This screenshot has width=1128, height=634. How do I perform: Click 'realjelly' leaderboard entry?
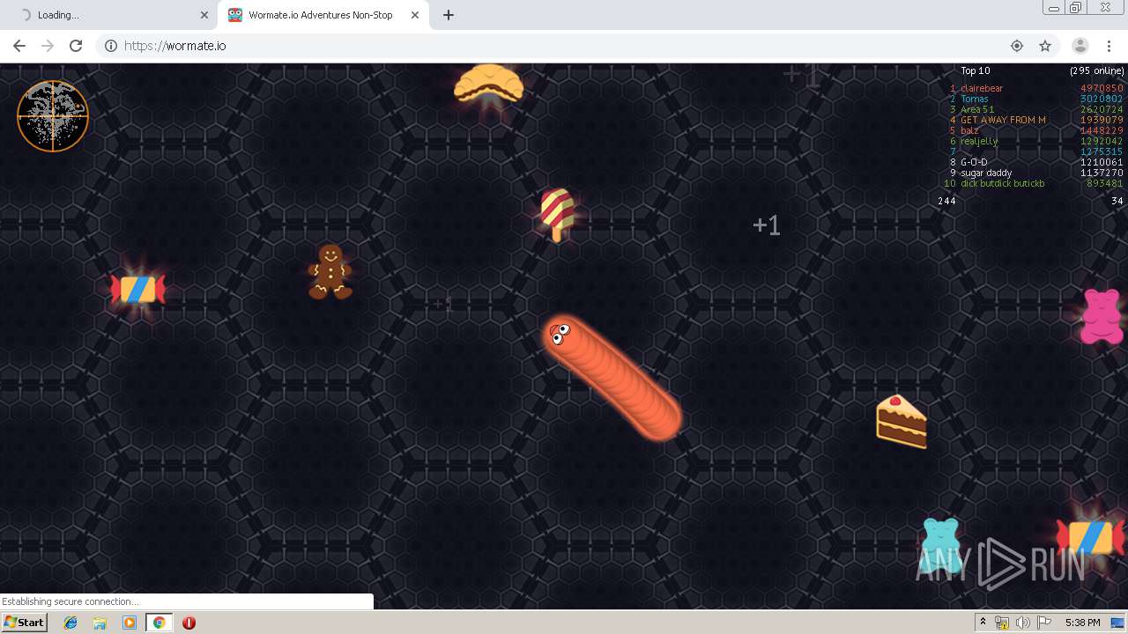tap(979, 141)
